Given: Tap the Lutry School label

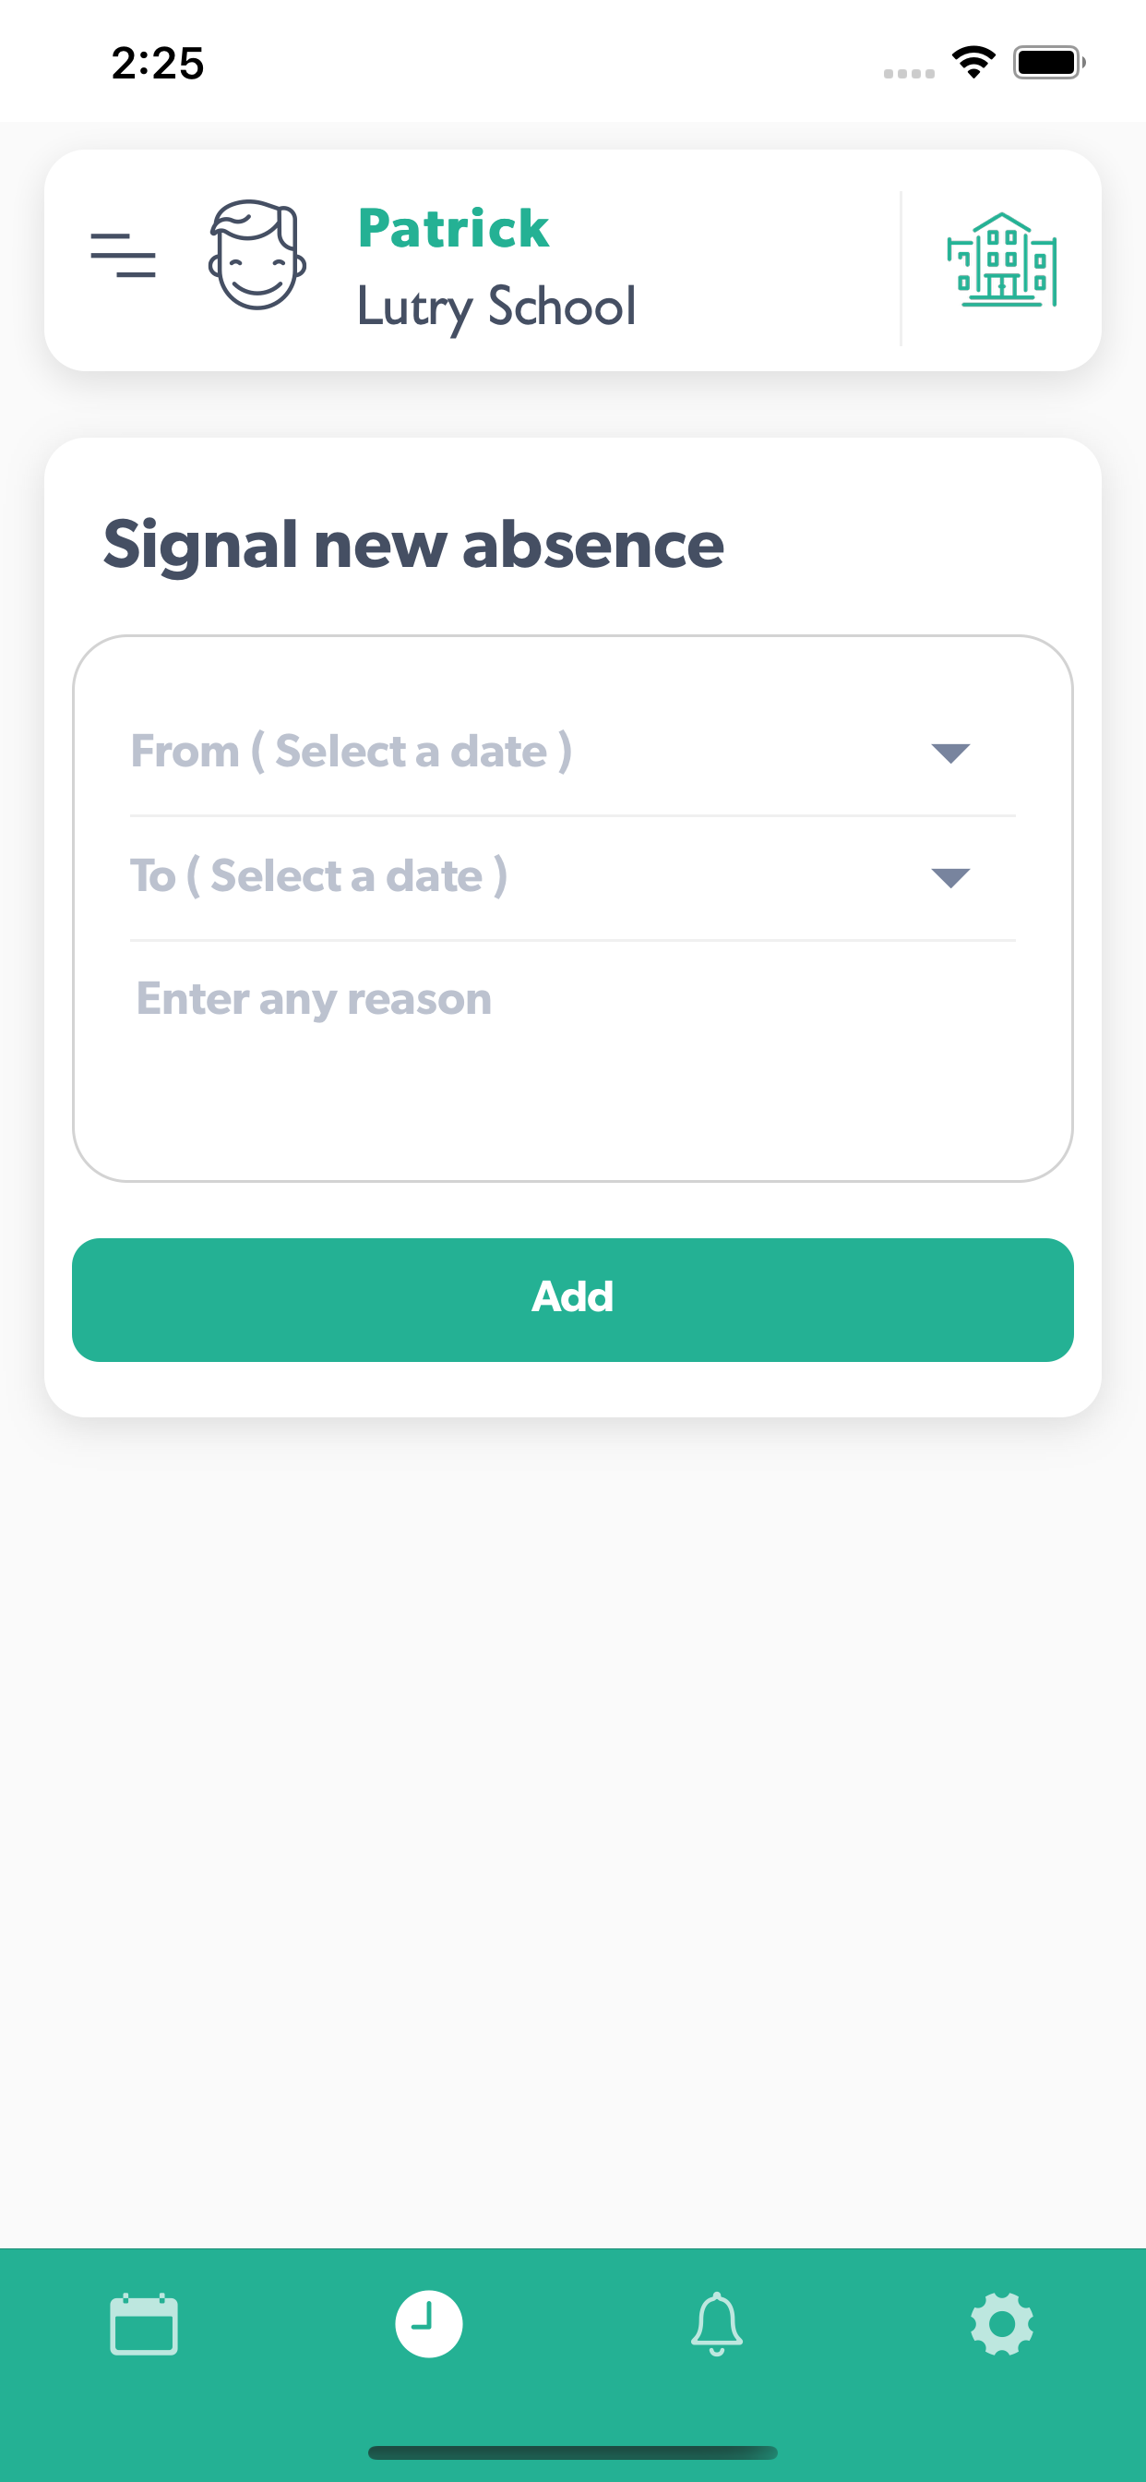Looking at the screenshot, I should coord(496,307).
